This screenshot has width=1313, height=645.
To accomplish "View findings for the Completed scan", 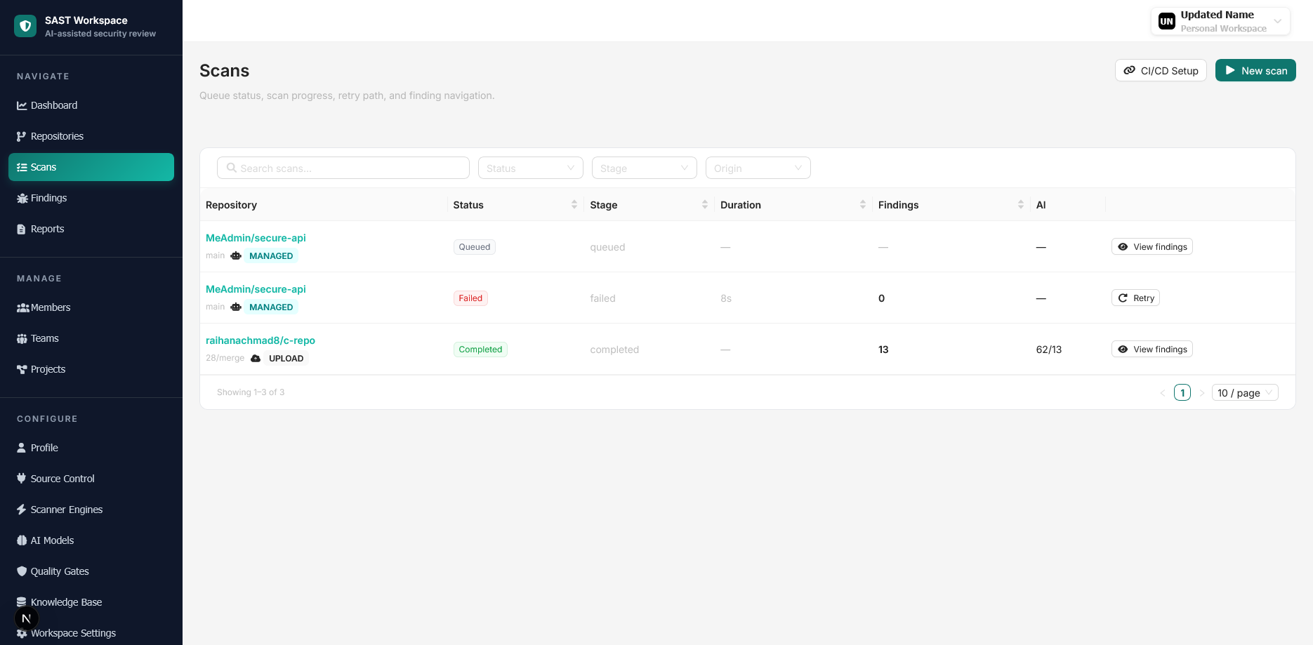I will [x=1152, y=349].
